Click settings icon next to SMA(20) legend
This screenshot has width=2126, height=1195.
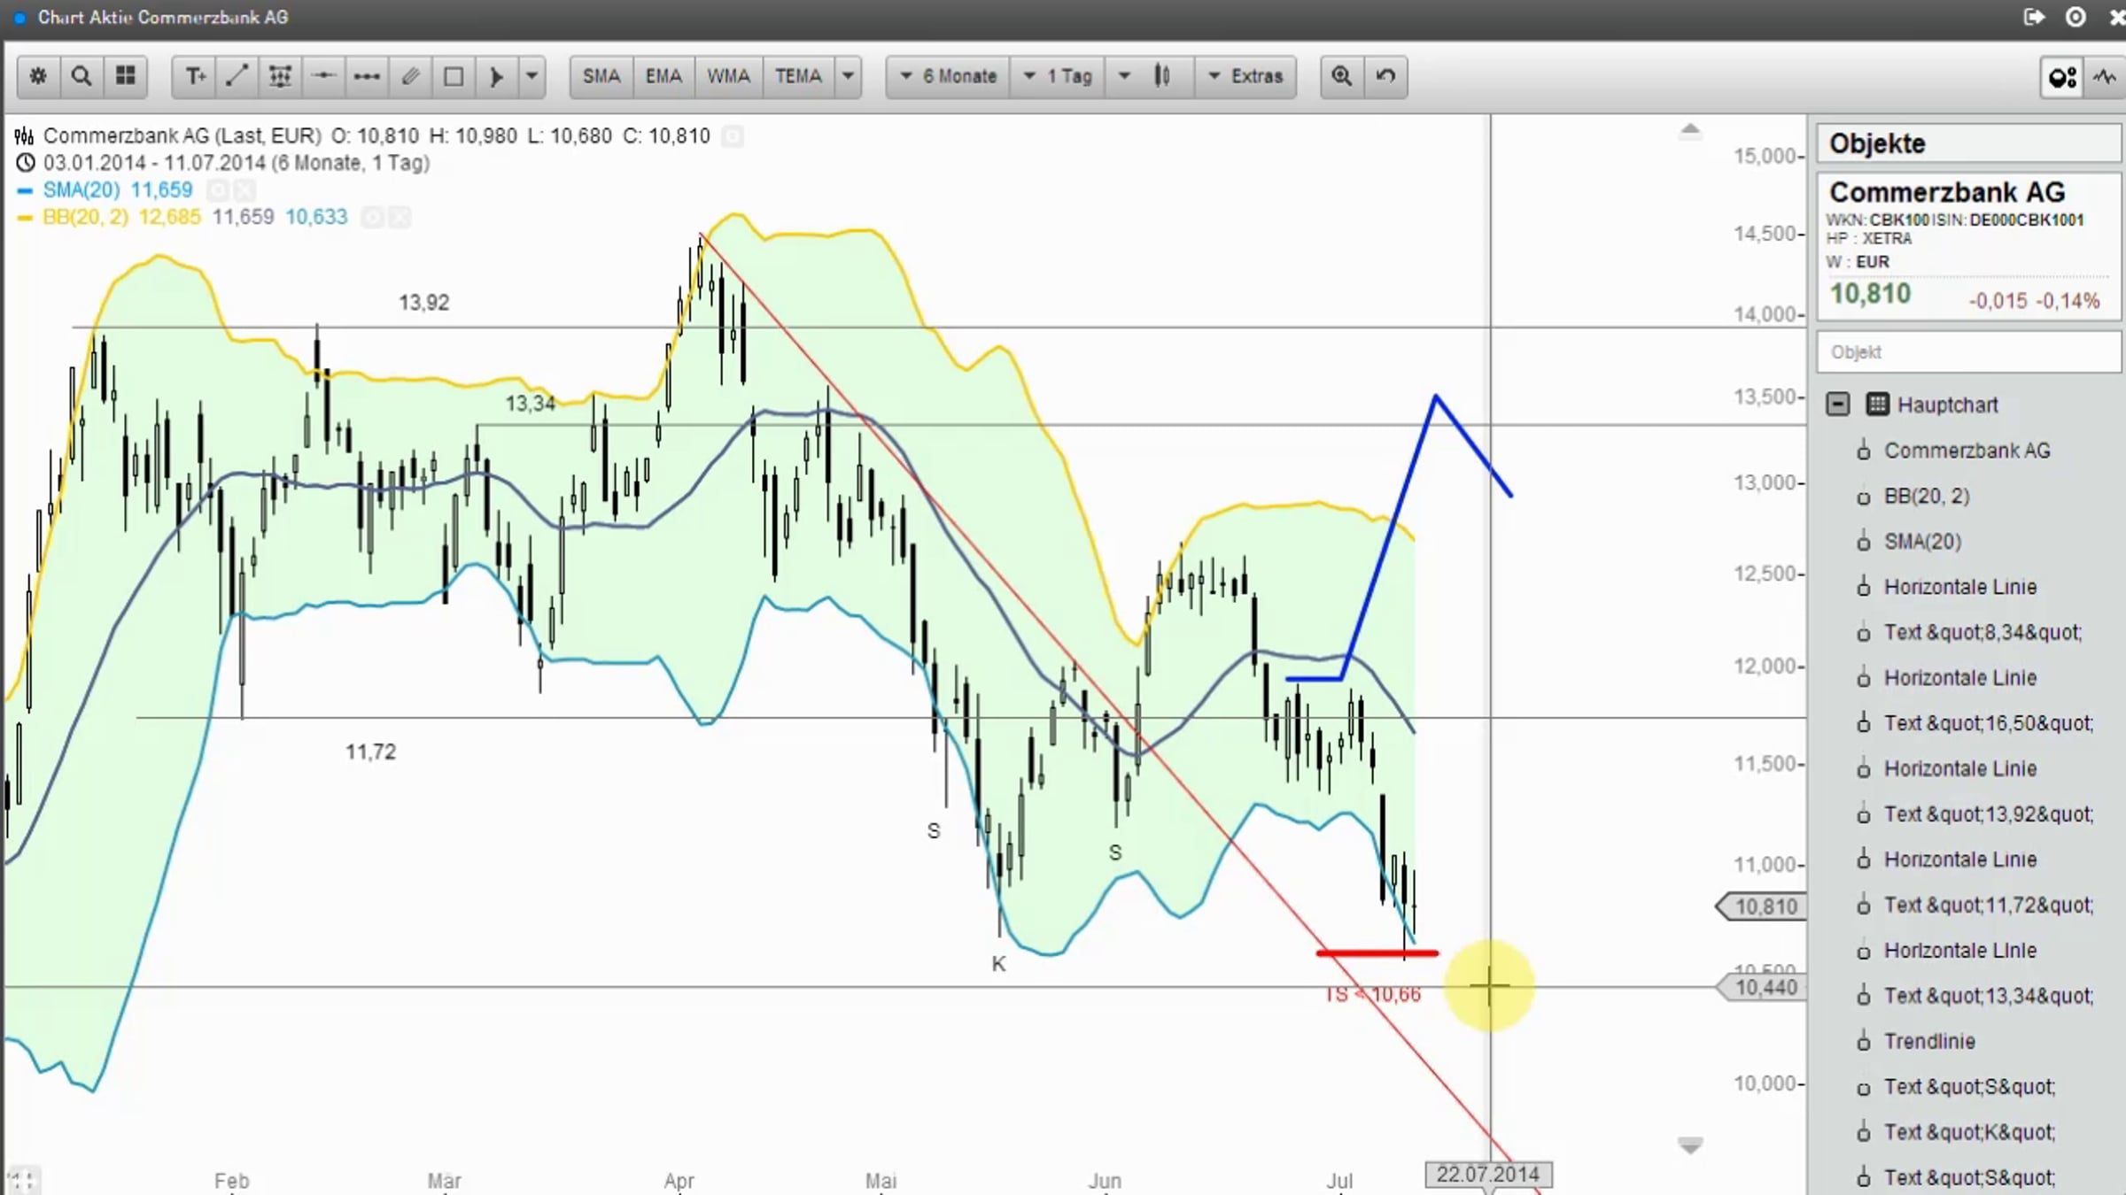tap(217, 190)
